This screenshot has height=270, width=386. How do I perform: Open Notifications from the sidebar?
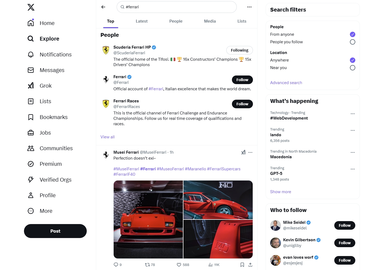(x=55, y=54)
